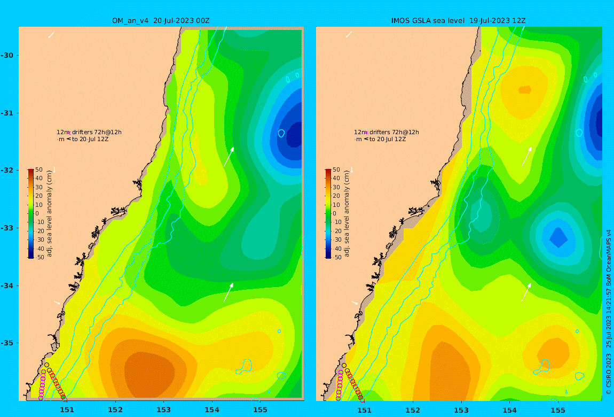Click the magenta drifter track circles in right map
This screenshot has height=417, width=614.
[340, 384]
